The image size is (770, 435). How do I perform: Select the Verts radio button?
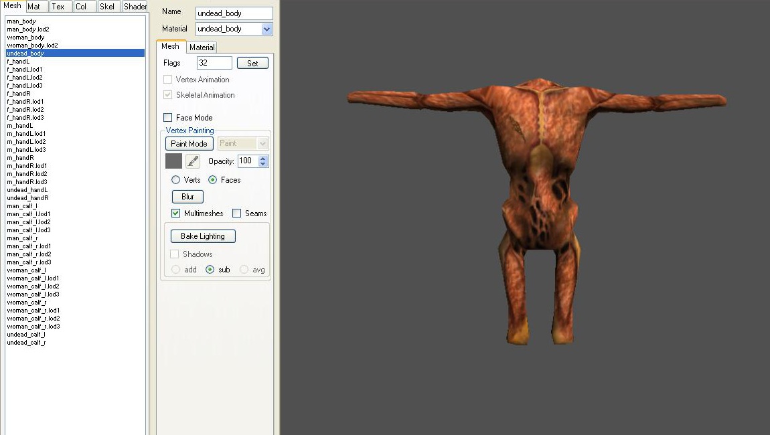pos(175,180)
